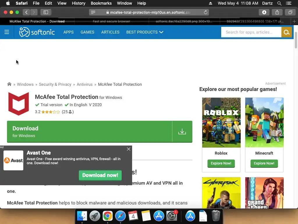Screen dimensions: 298x224
Task: Go back with Safari back arrow
Action: point(26,12)
